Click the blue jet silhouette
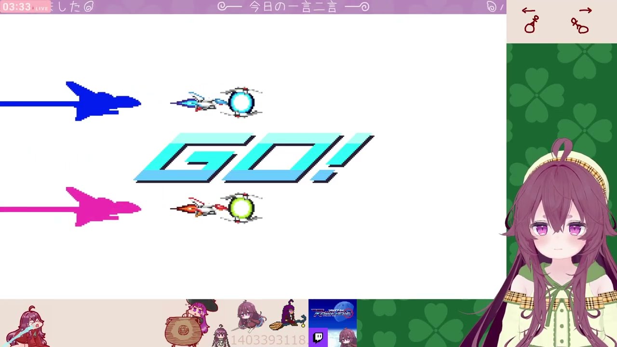This screenshot has height=347, width=617. tap(103, 101)
